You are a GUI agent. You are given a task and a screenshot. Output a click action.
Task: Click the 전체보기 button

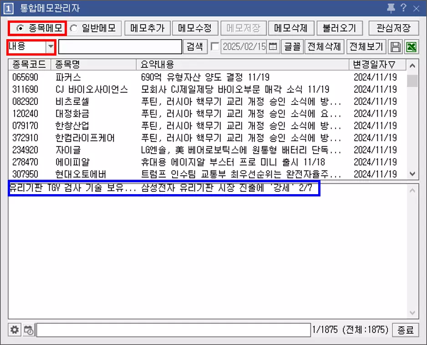coord(366,46)
